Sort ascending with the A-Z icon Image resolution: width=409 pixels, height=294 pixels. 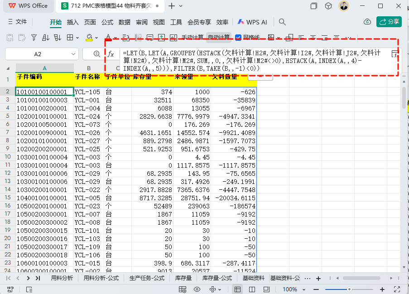coord(46,38)
